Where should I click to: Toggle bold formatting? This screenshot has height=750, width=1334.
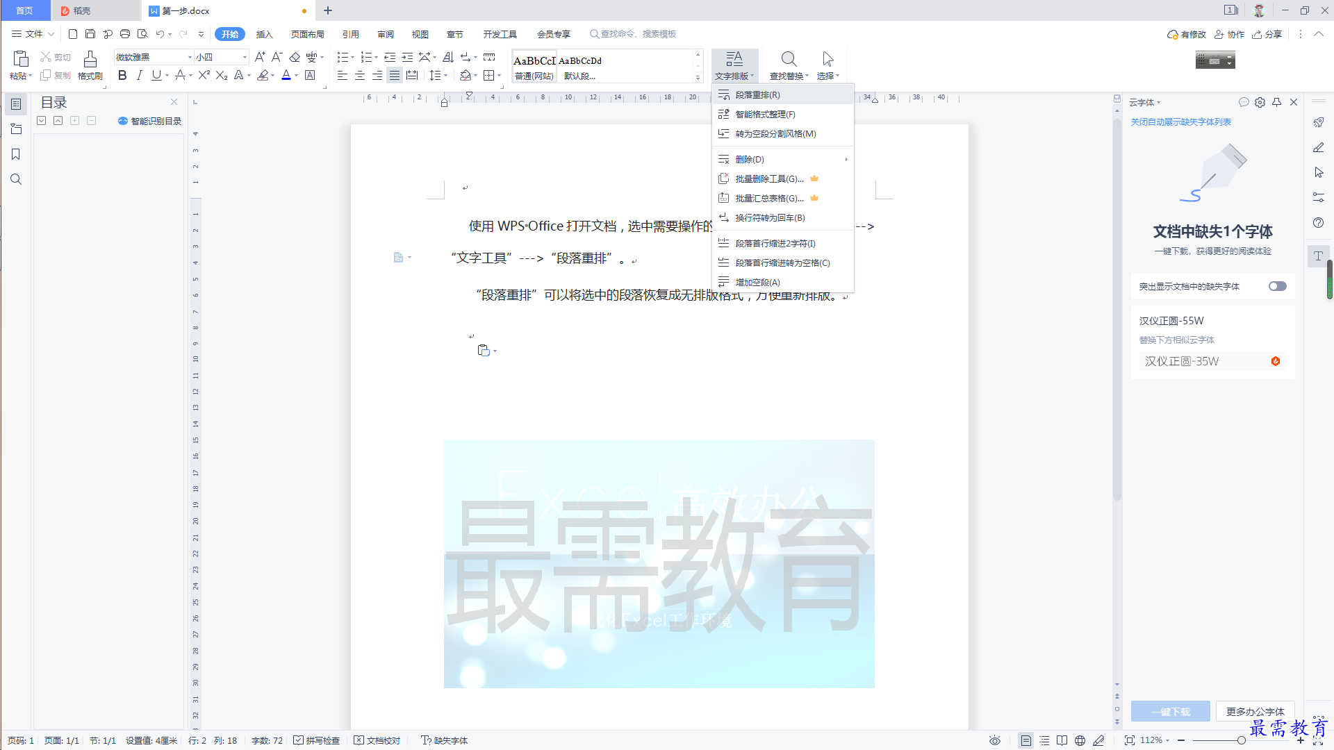coord(122,75)
